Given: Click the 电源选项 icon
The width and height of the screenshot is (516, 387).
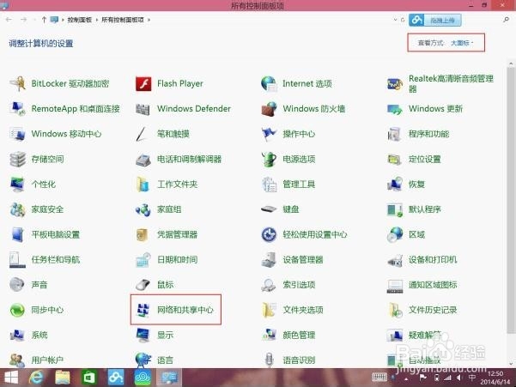Looking at the screenshot, I should (x=269, y=159).
